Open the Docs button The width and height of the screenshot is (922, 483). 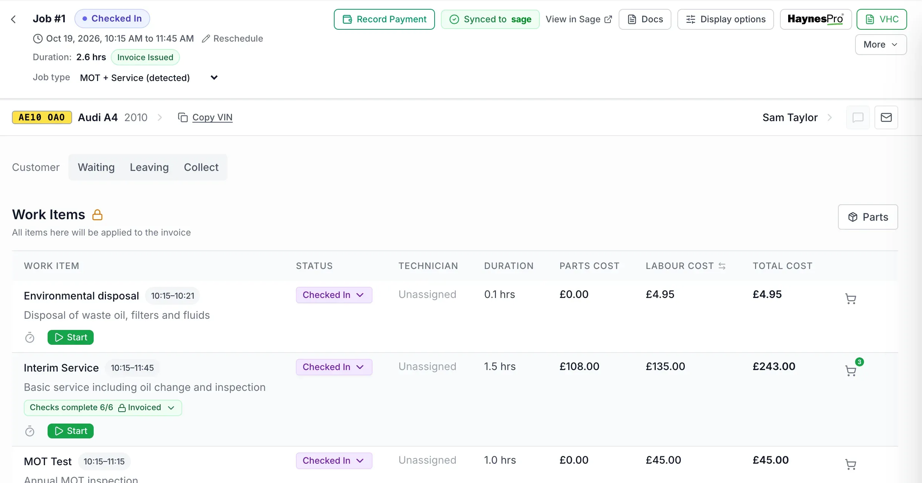645,19
